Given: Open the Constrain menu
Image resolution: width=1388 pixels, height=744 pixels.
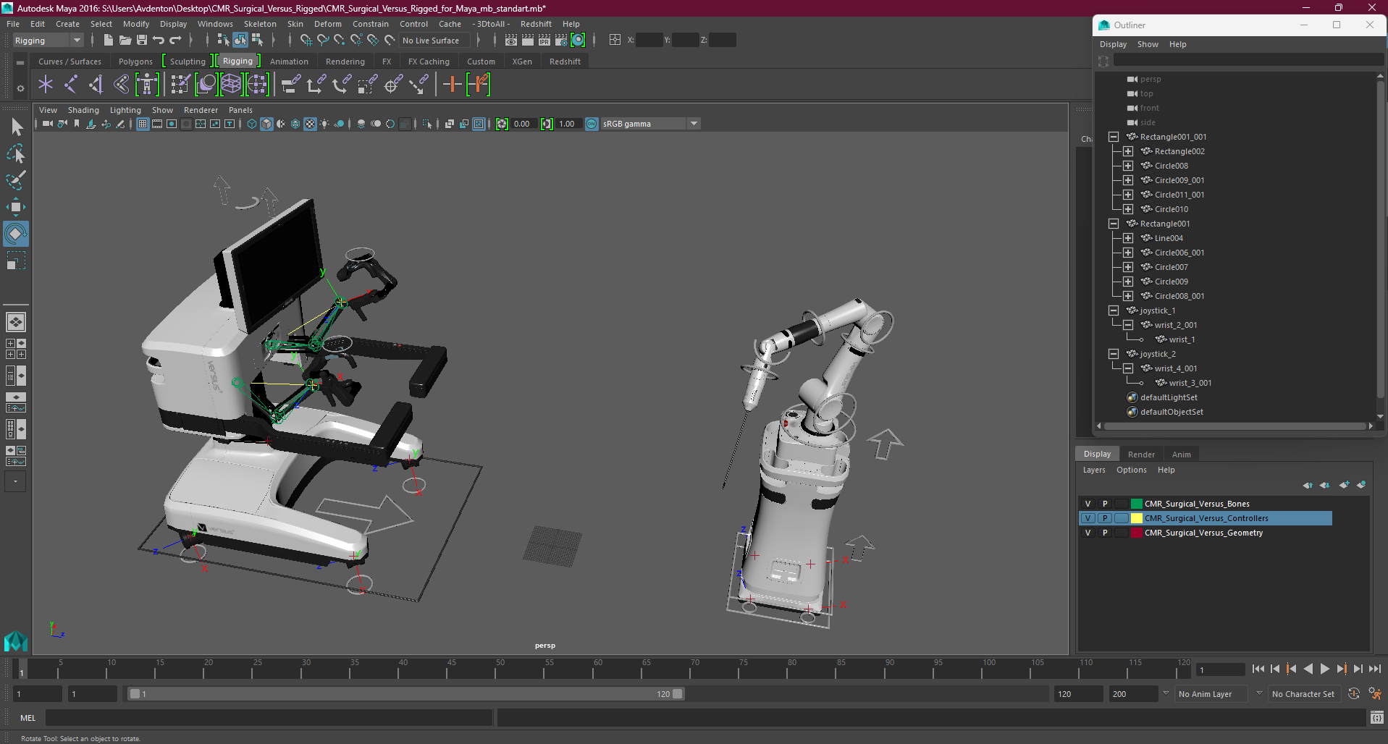Looking at the screenshot, I should click(x=371, y=24).
